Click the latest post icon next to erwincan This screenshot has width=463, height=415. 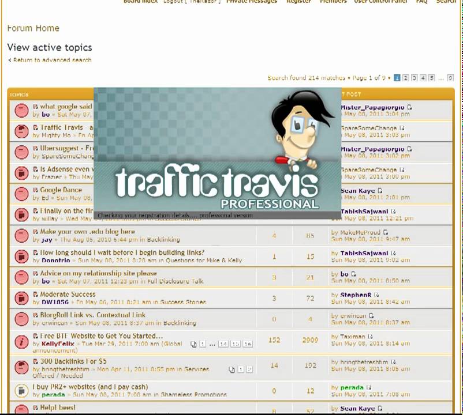(371, 316)
